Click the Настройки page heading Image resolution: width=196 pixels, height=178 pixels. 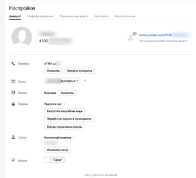pyautogui.click(x=22, y=8)
